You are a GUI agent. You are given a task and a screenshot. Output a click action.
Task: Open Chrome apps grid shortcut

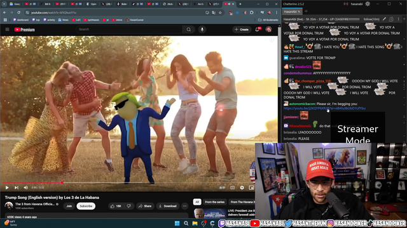5,20
